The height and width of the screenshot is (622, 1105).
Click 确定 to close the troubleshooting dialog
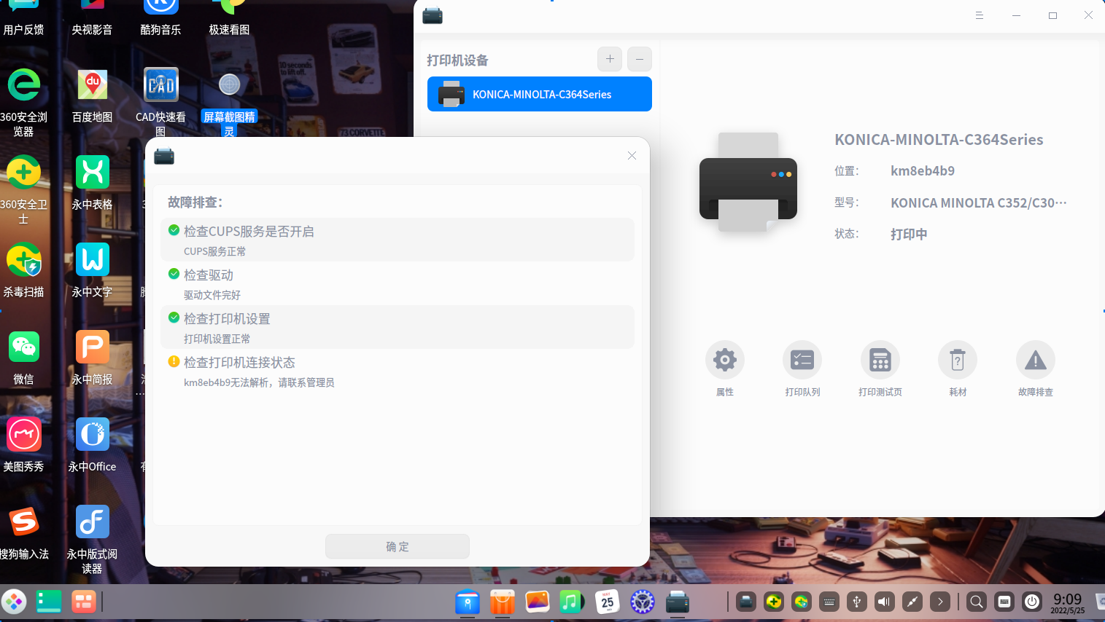tap(398, 546)
